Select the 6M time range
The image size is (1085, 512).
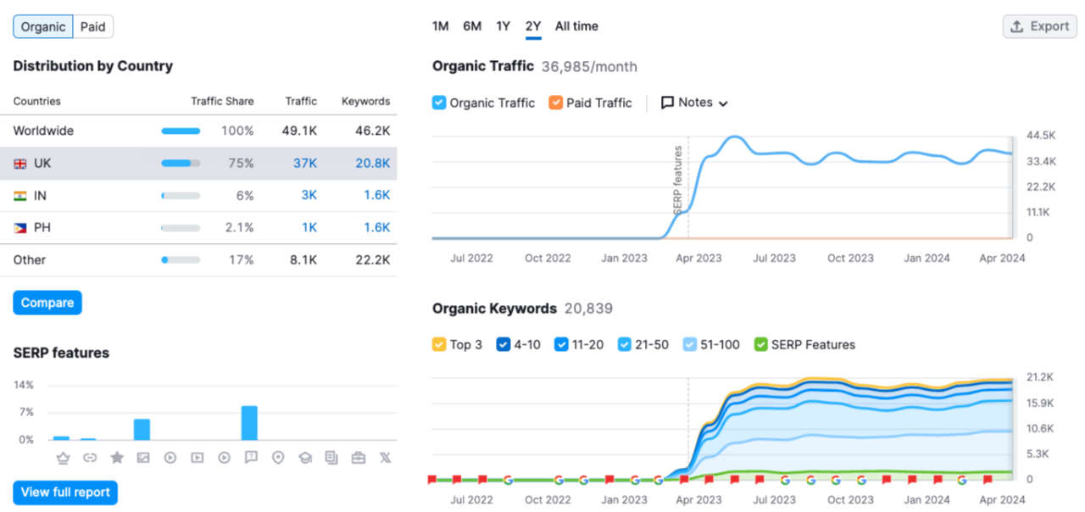click(x=472, y=26)
